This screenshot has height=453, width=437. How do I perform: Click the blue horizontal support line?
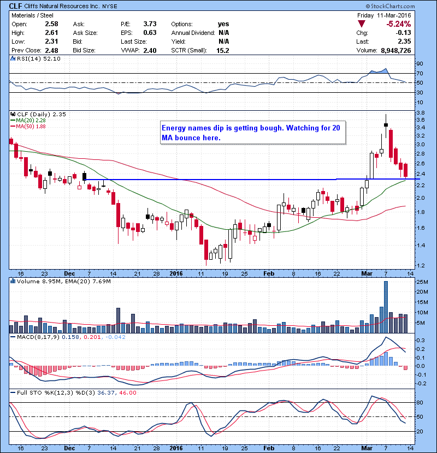[252, 180]
